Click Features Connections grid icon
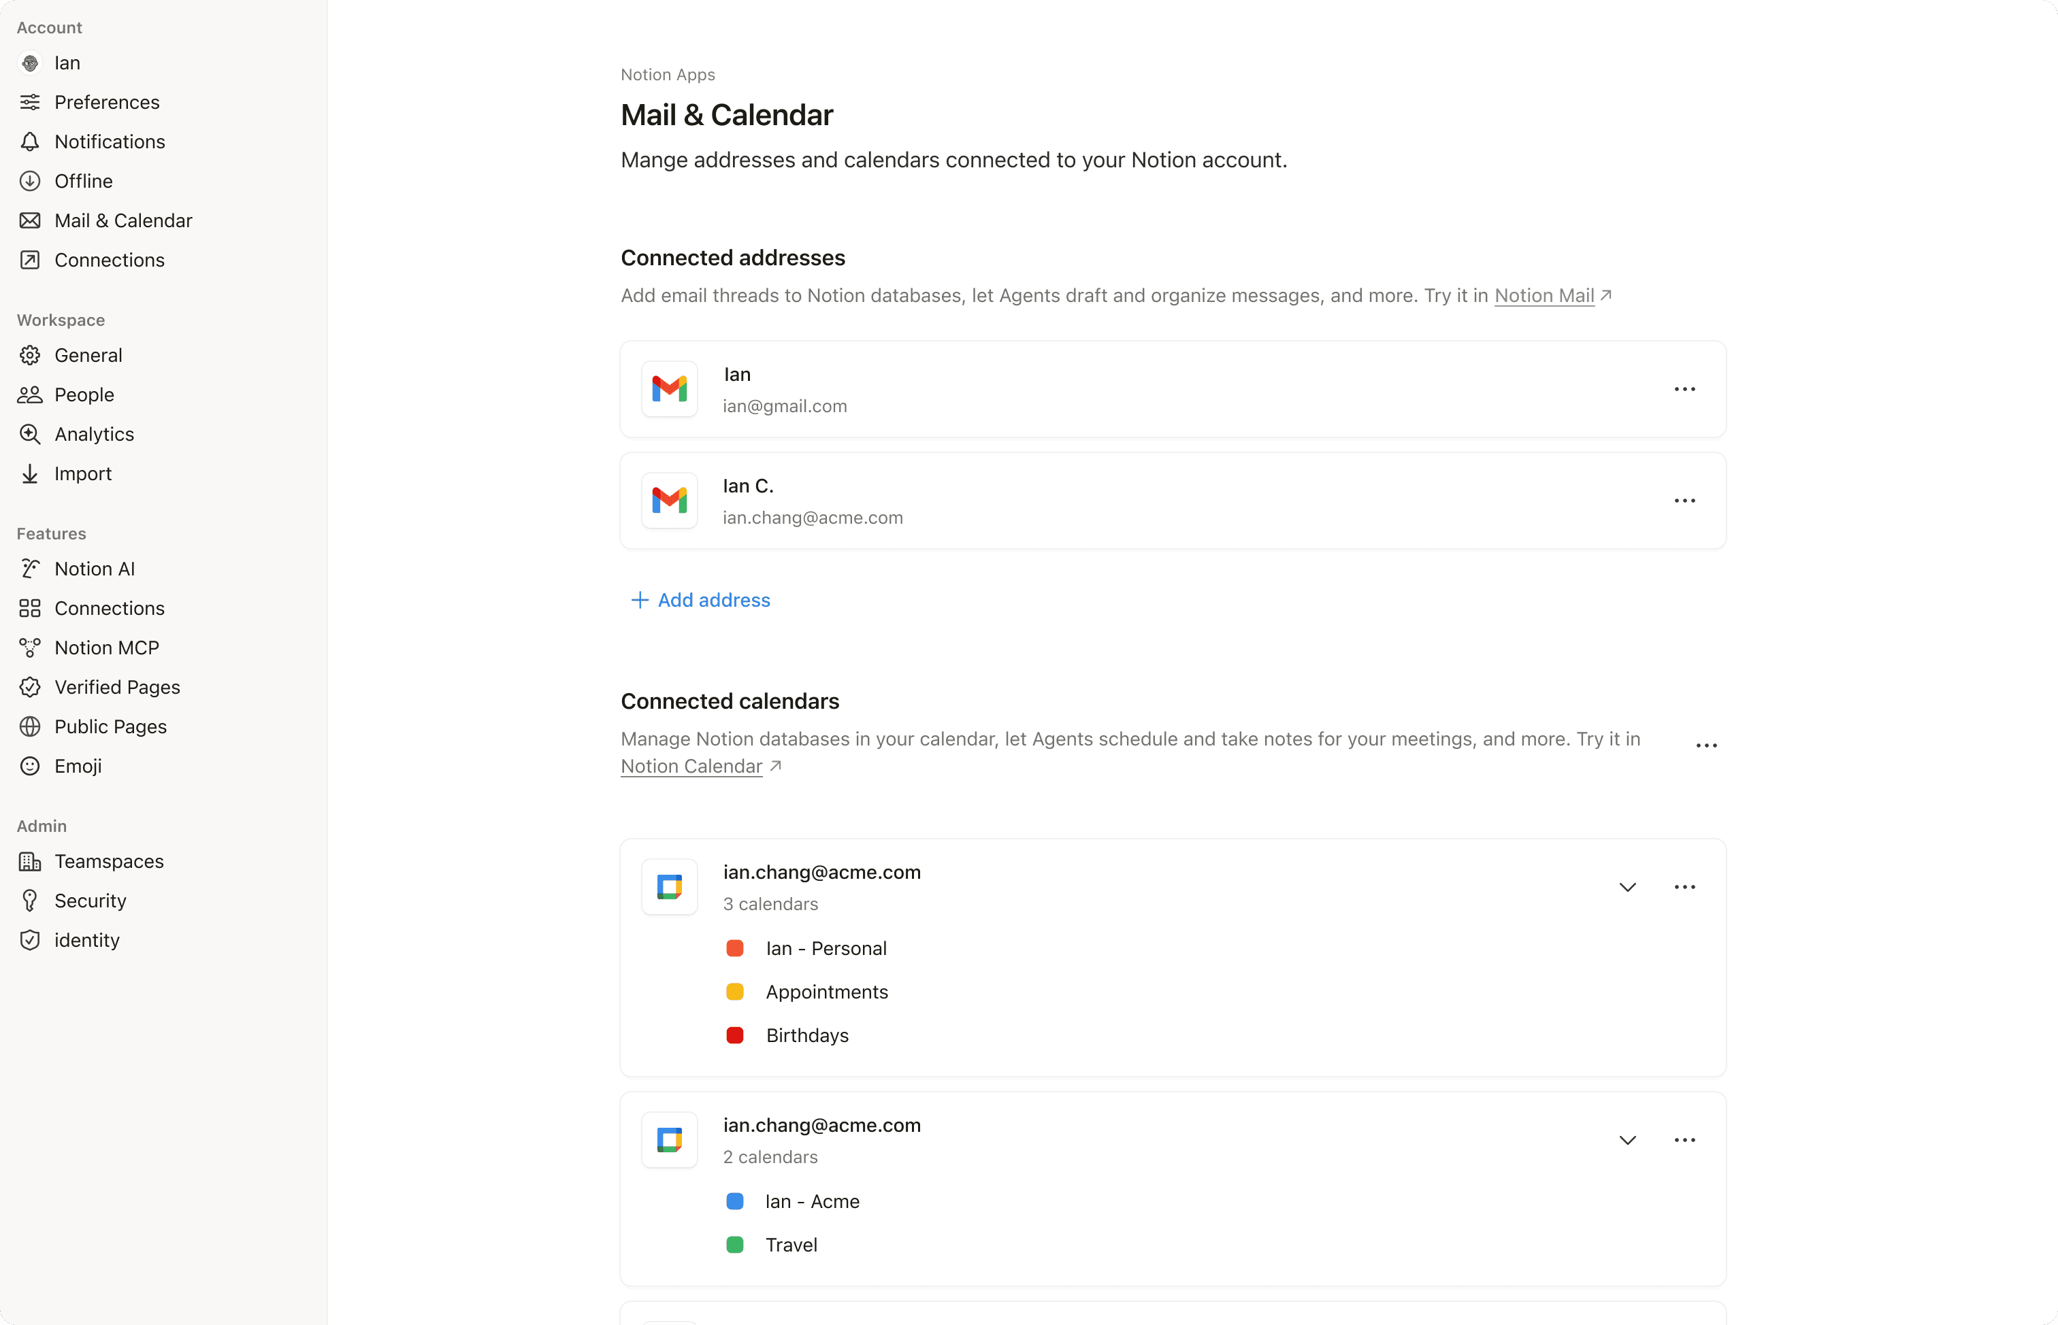Screen dimensions: 2058x1325 click(x=30, y=608)
